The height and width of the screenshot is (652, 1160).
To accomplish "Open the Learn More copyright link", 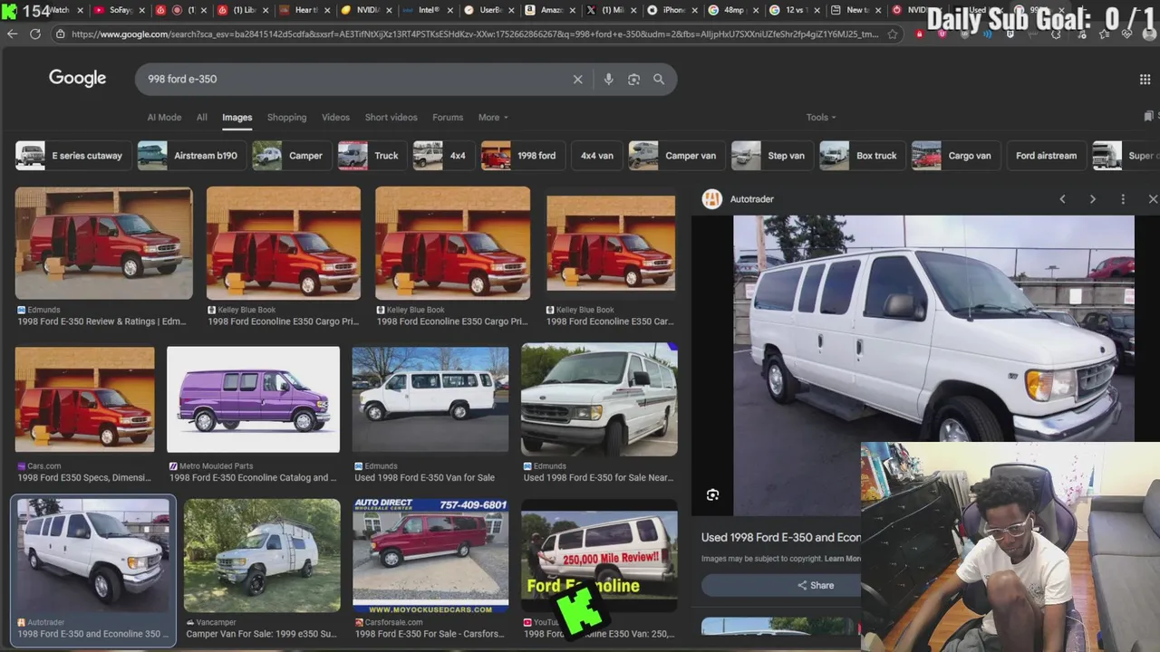I will (x=843, y=559).
